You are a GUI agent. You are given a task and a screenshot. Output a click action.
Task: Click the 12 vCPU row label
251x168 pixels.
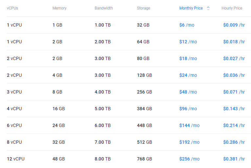(x=16, y=159)
